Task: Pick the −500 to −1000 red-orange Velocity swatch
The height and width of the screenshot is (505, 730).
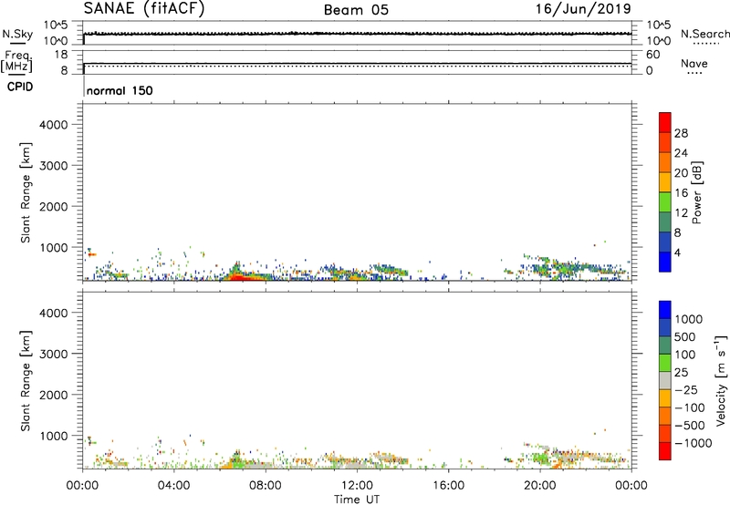Action: (x=665, y=434)
